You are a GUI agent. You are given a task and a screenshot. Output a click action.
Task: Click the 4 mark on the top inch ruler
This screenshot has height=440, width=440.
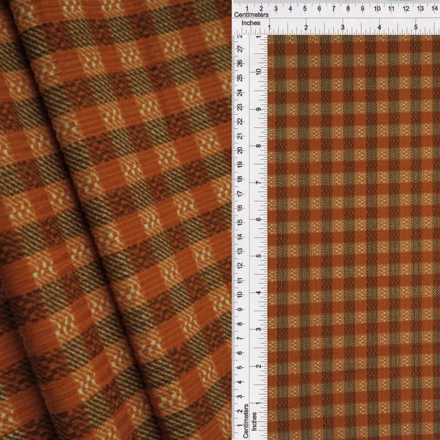point(379,28)
